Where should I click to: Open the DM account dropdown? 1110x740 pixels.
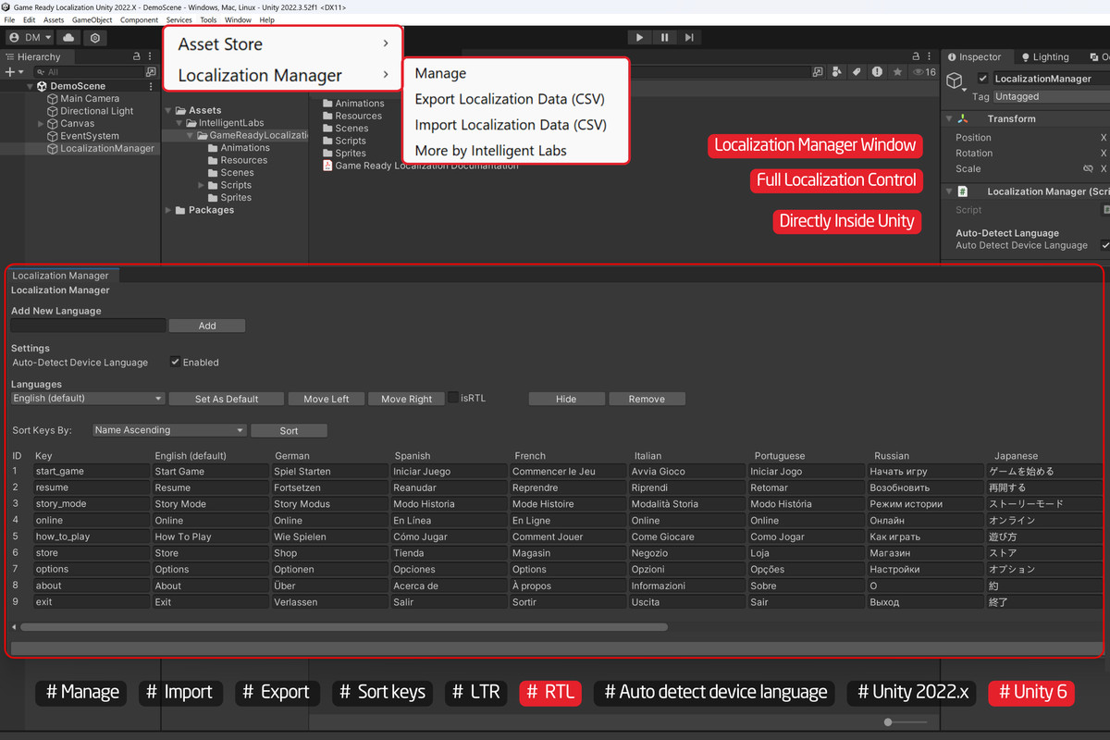[x=30, y=38]
